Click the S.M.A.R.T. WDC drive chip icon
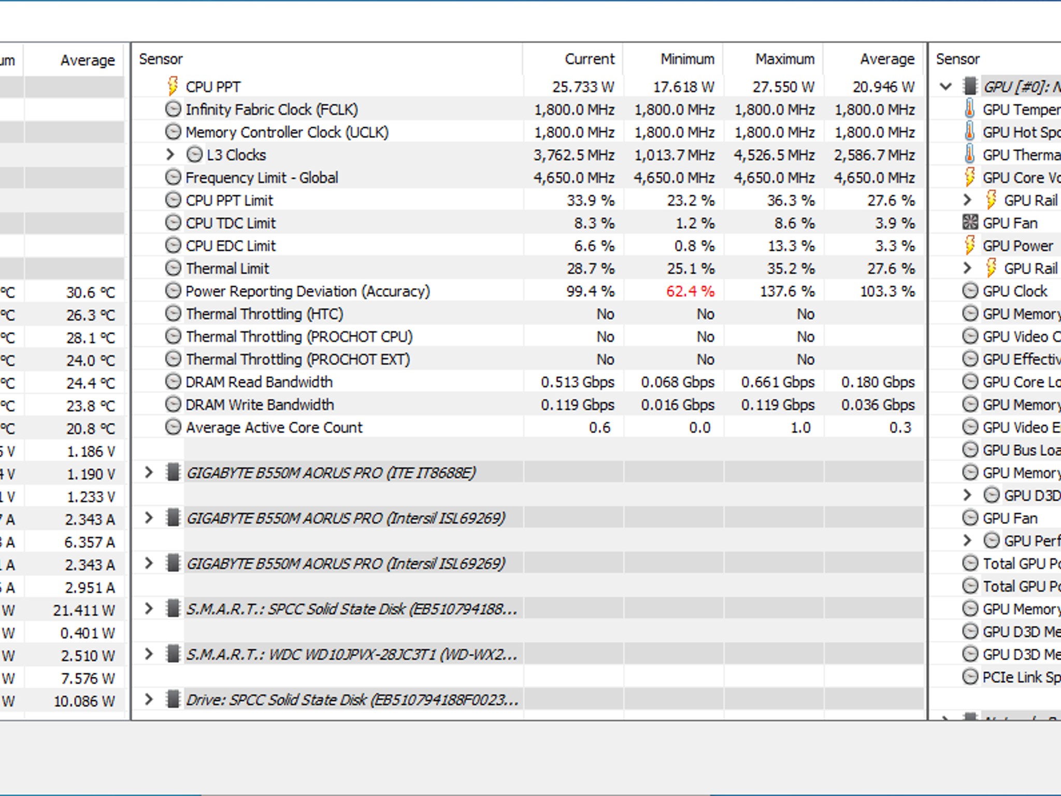The height and width of the screenshot is (796, 1061). [173, 654]
